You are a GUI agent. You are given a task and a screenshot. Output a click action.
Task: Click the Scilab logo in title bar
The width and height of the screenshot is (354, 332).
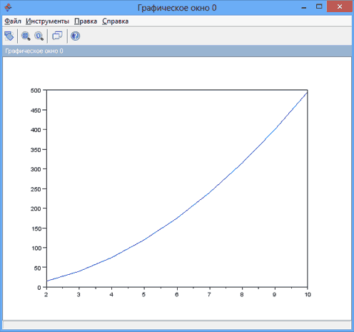click(8, 8)
